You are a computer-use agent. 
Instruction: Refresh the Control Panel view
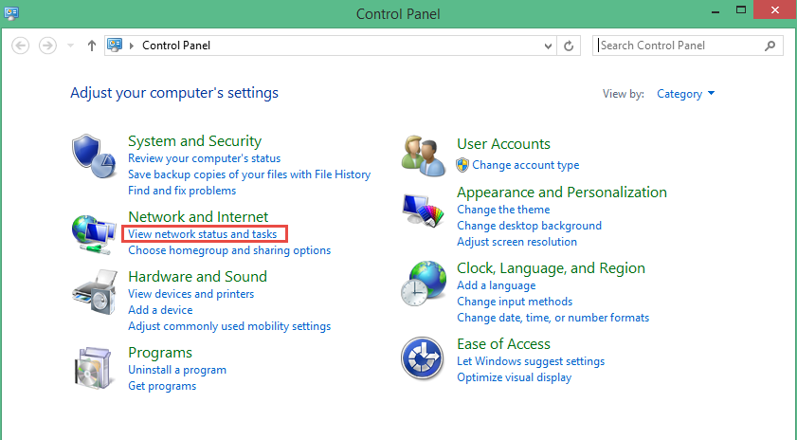click(569, 46)
